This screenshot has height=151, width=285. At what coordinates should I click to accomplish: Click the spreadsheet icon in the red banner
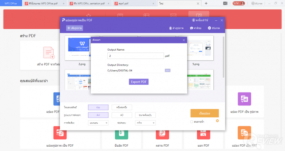[x=146, y=16]
